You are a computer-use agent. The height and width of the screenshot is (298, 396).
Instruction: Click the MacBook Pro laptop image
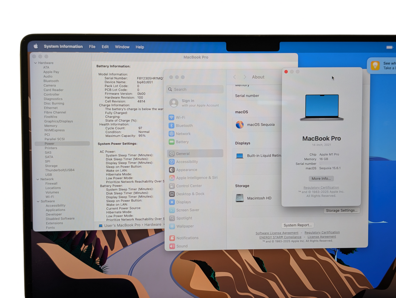click(322, 107)
